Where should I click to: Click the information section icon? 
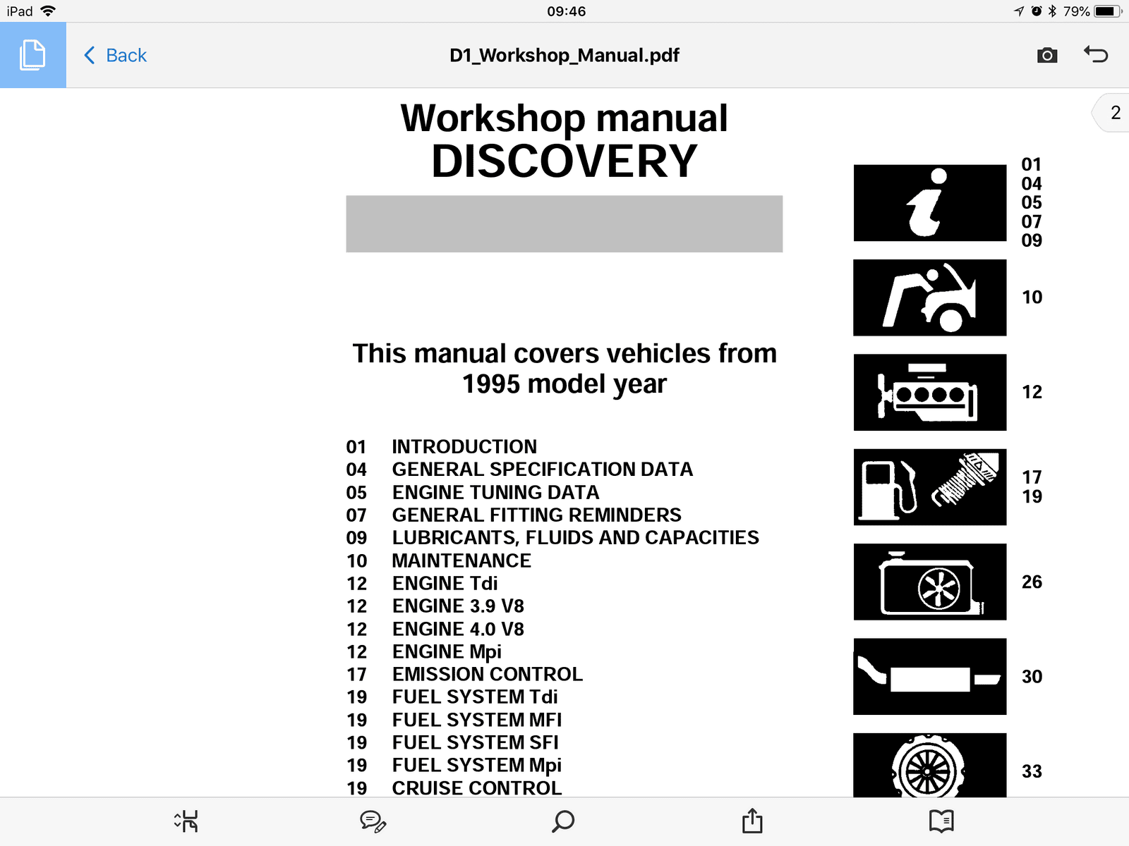pos(930,203)
